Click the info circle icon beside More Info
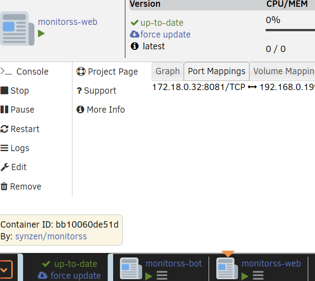 pos(81,110)
